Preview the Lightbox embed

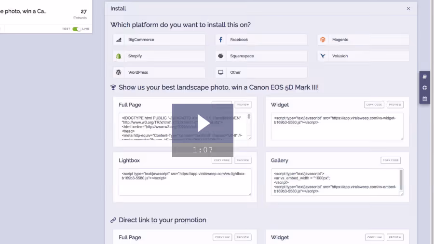pos(243,160)
